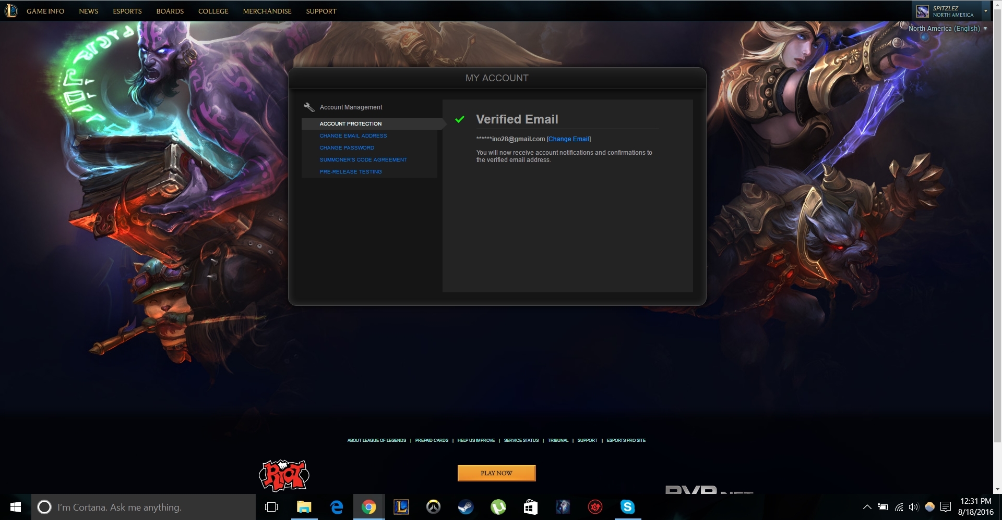The image size is (1002, 520).
Task: Switch to Google Chrome in the taskbar
Action: pyautogui.click(x=369, y=507)
